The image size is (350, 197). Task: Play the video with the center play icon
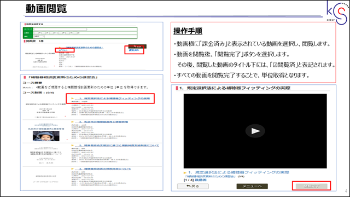255,131
